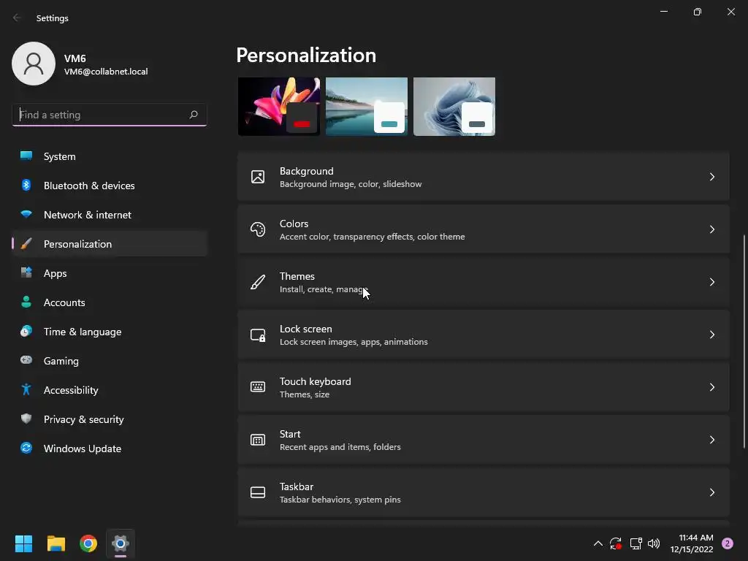
Task: Click the VM6 user profile avatar
Action: coord(34,64)
